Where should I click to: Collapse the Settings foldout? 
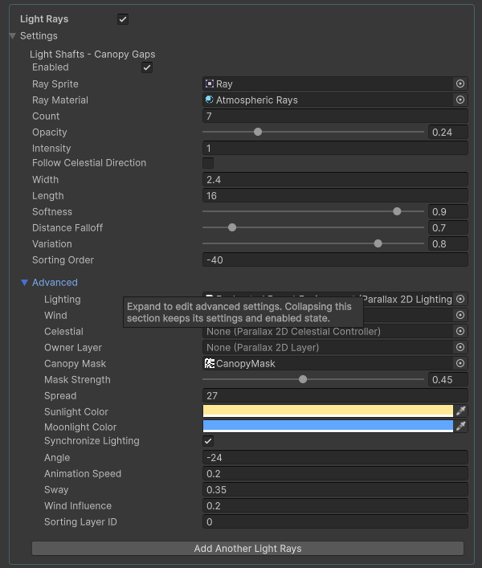click(13, 36)
